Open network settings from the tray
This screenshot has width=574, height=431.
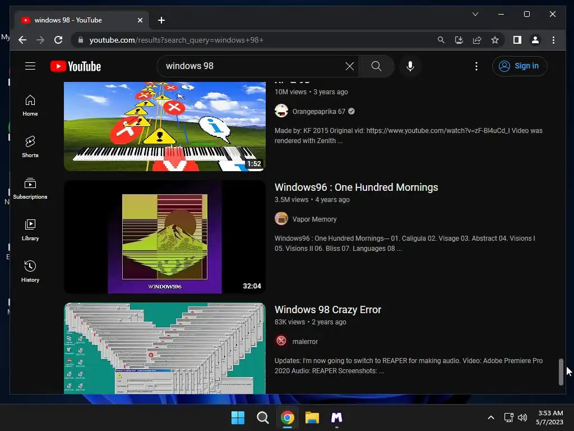508,418
